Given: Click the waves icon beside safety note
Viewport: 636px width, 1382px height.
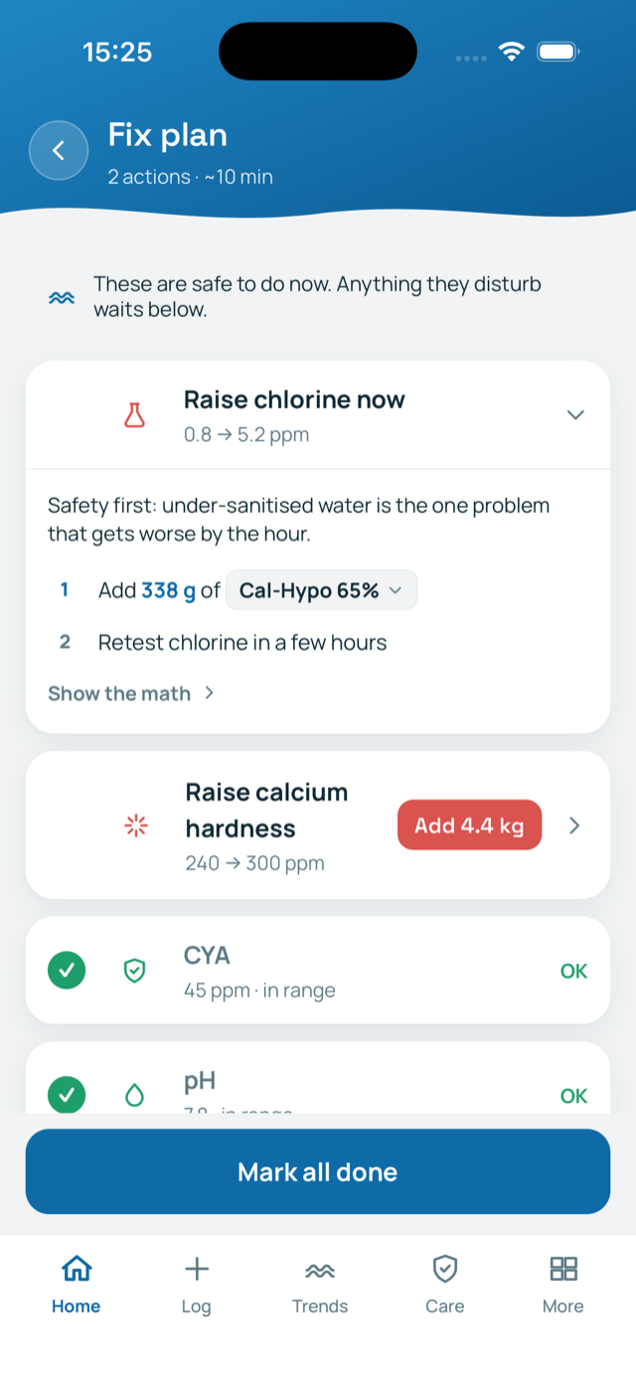Looking at the screenshot, I should pos(62,297).
